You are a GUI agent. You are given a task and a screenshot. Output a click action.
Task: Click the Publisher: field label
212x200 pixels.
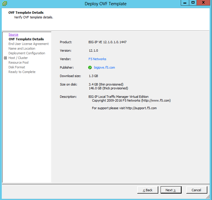67,67
